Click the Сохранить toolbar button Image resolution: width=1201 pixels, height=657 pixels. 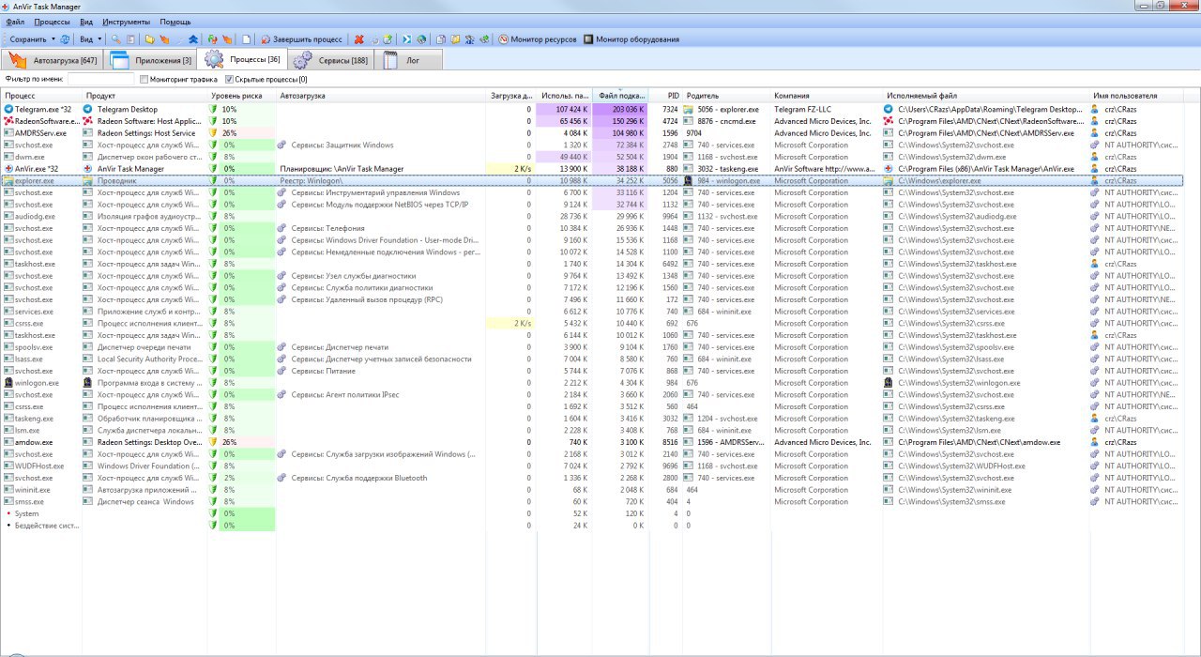(27, 39)
